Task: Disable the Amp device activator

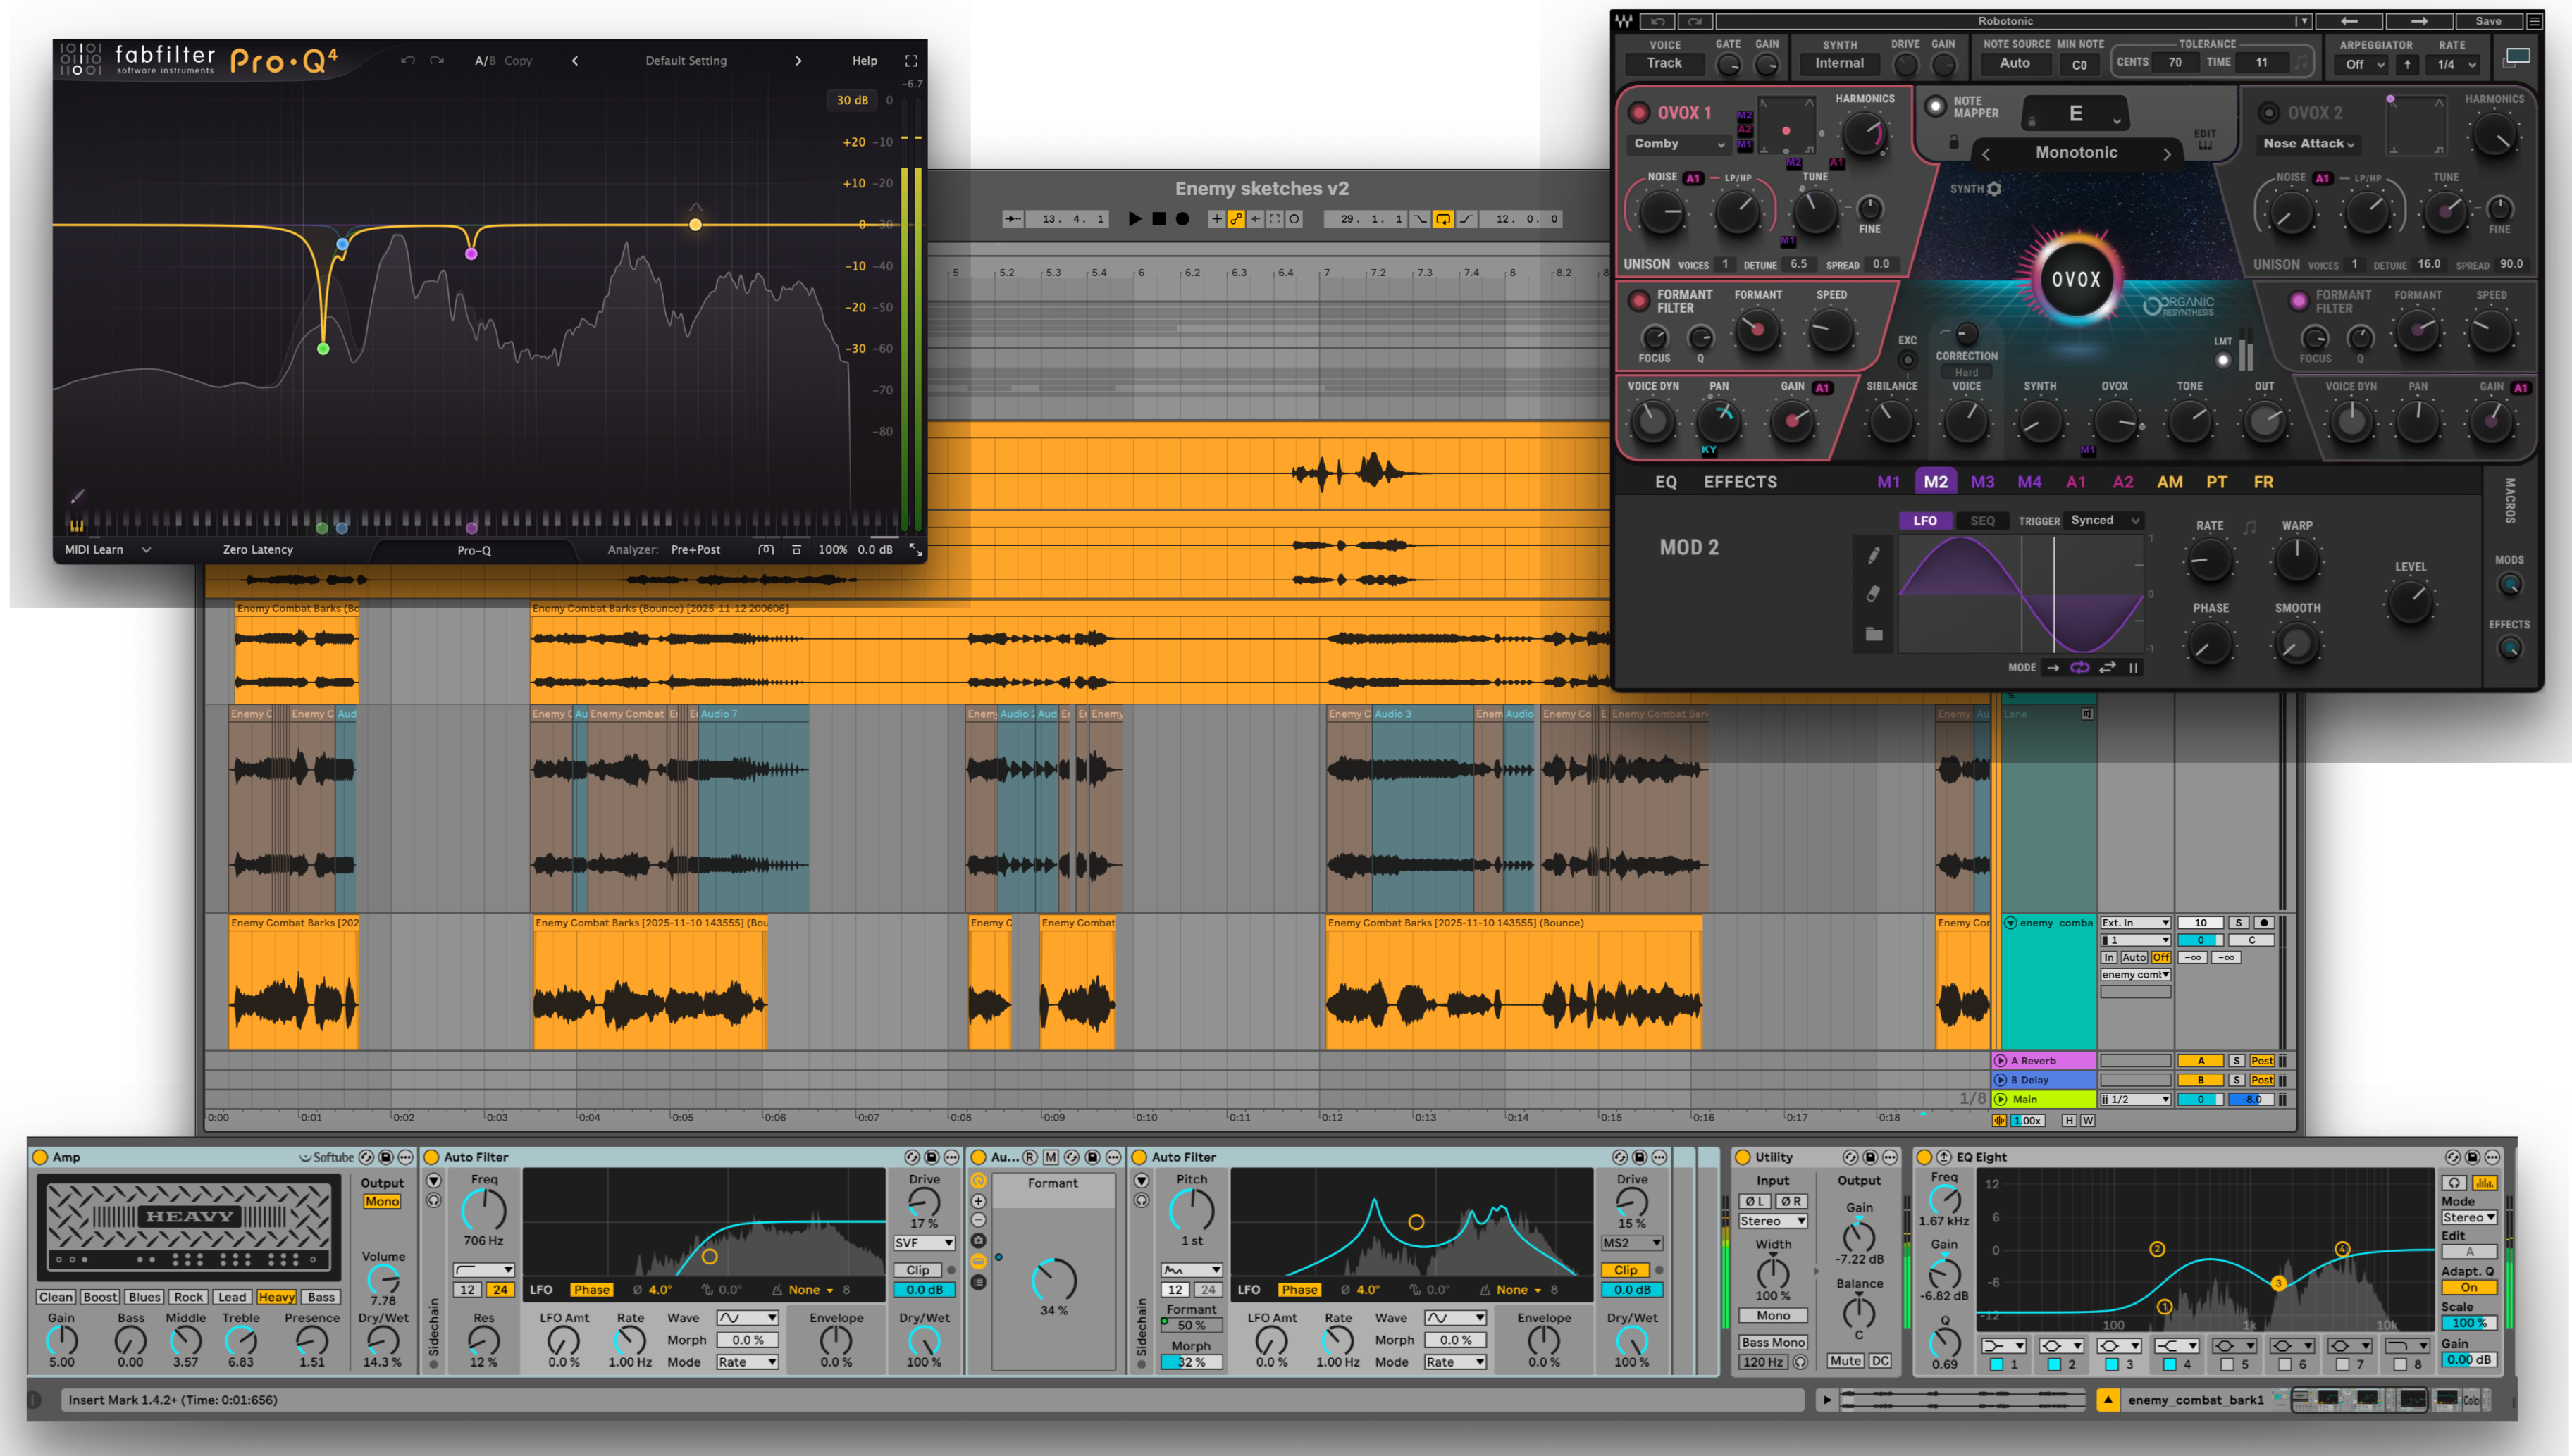Action: click(40, 1157)
